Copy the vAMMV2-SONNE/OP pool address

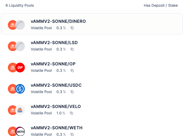point(72,71)
